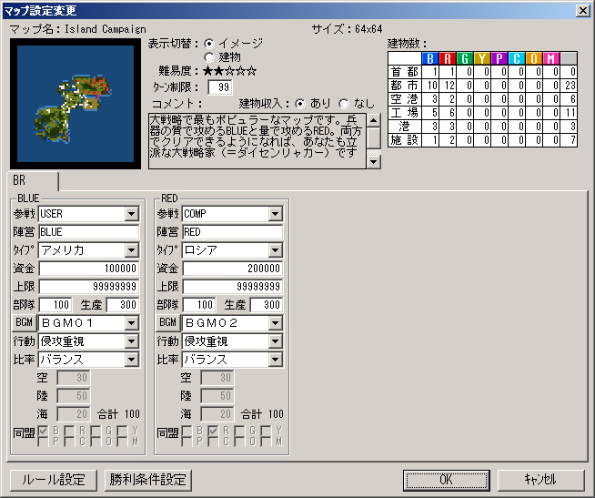Click RED 陸 ratio field showing 50
This screenshot has width=595, height=498.
(x=217, y=396)
